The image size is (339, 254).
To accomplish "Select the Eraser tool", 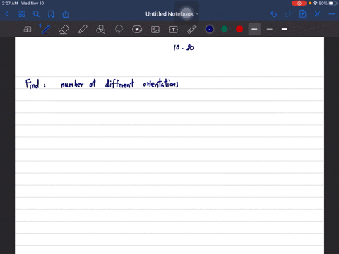I will 64,30.
